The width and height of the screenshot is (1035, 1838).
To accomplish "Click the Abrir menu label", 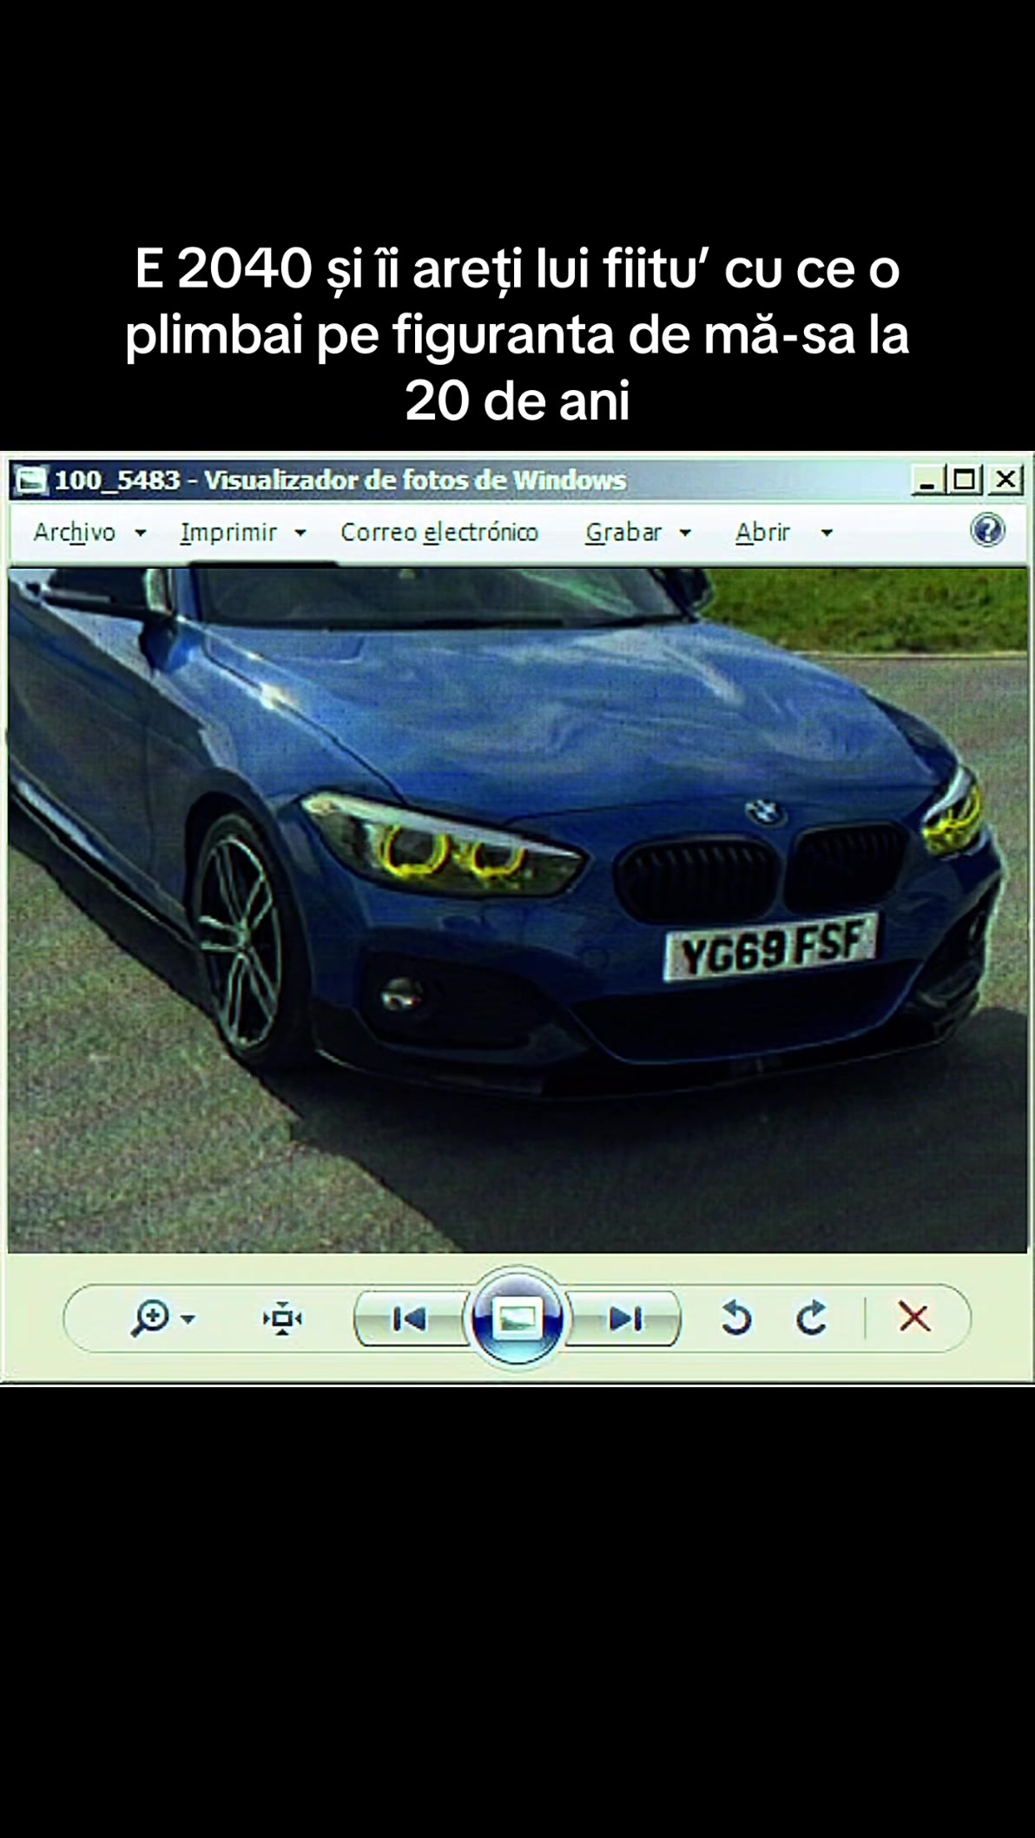I will coord(762,532).
